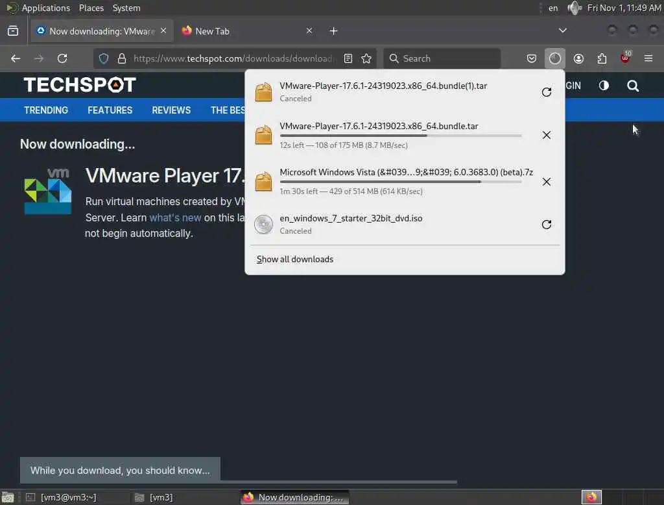This screenshot has height=505, width=664.
Task: Retry en_windows_7_starter_32bit_dvd.iso download
Action: click(x=546, y=225)
